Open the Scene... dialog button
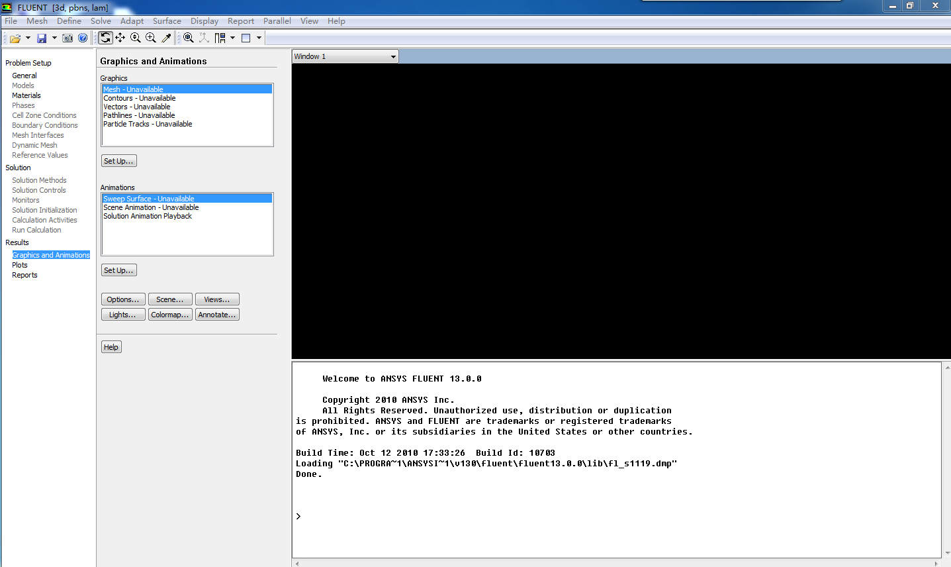This screenshot has width=951, height=567. pos(170,299)
